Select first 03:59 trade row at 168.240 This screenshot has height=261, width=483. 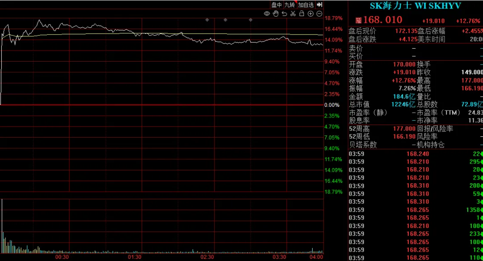tap(415, 154)
